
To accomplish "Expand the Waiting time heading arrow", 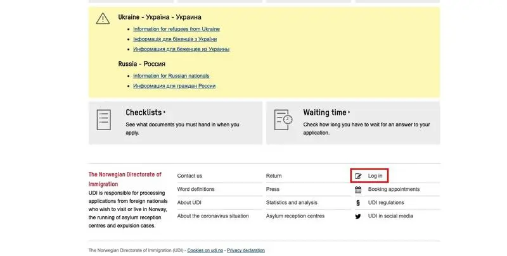I will [x=349, y=113].
